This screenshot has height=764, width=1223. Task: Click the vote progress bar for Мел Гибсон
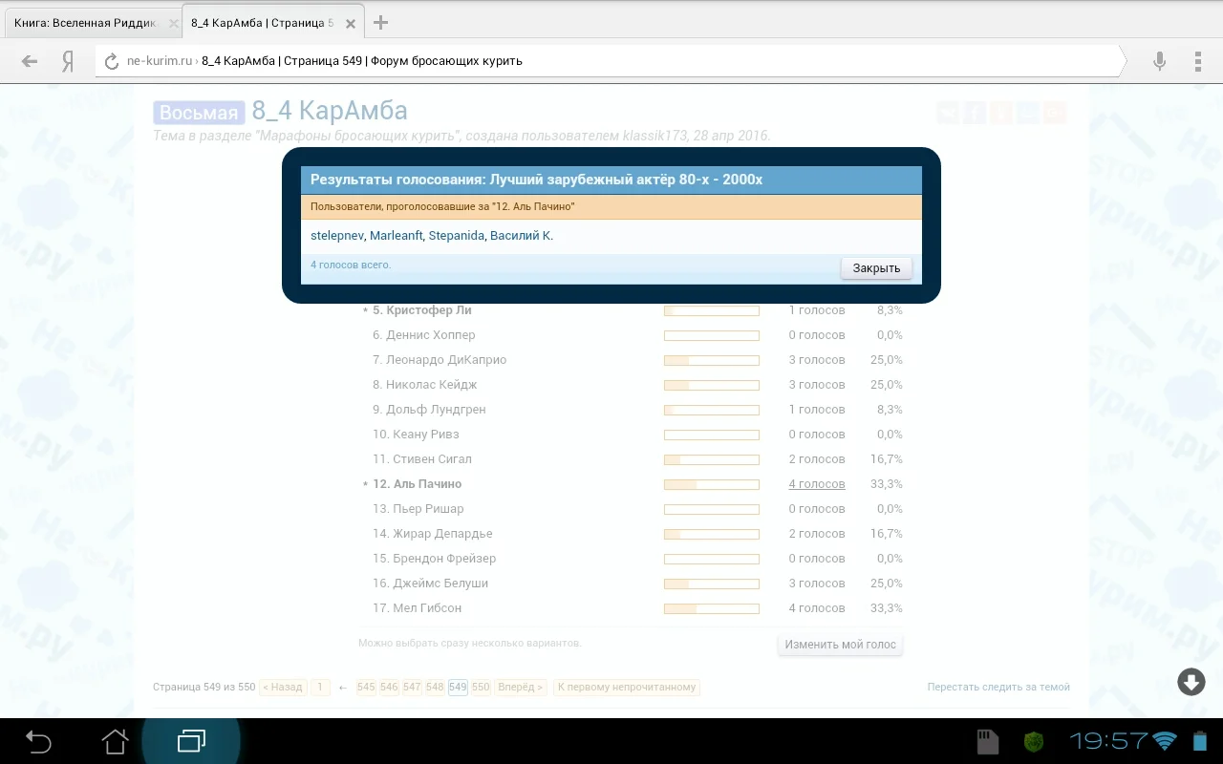point(711,607)
